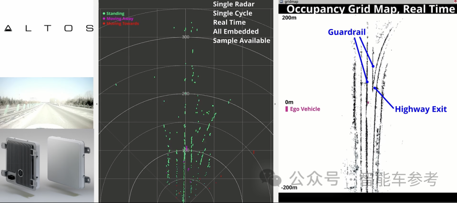
Task: Expand the right panel using the arrow handle
Action: [275, 104]
